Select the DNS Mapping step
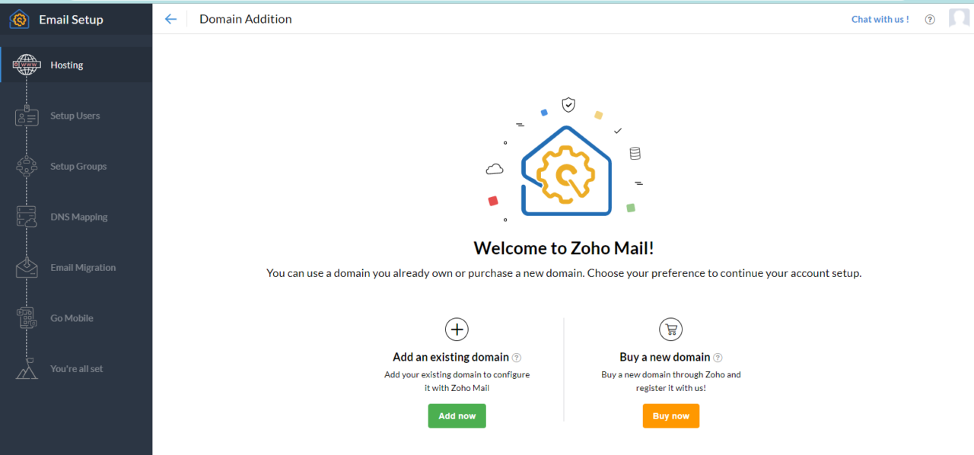Image resolution: width=974 pixels, height=455 pixels. tap(79, 217)
